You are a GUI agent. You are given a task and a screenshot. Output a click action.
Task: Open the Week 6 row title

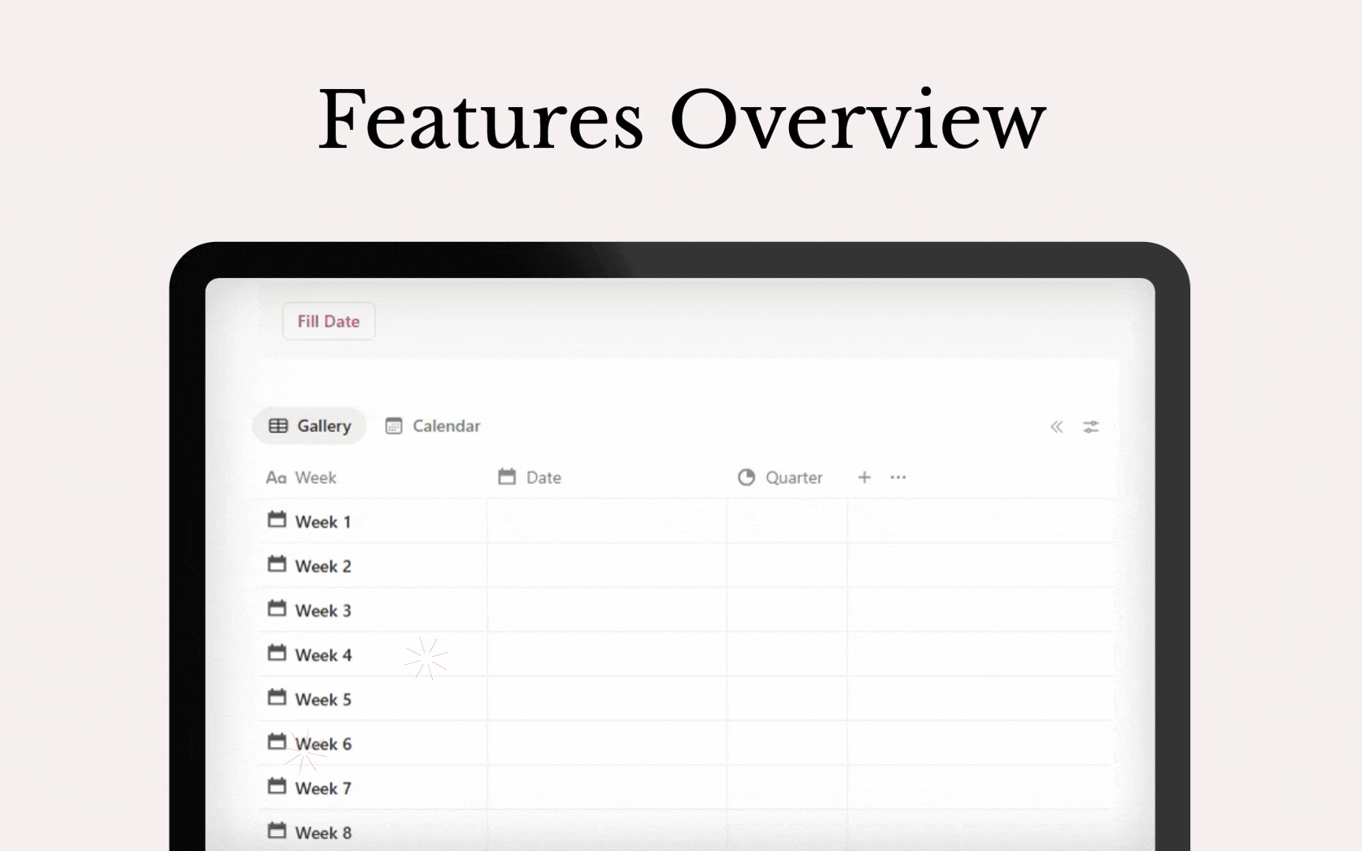pos(323,745)
